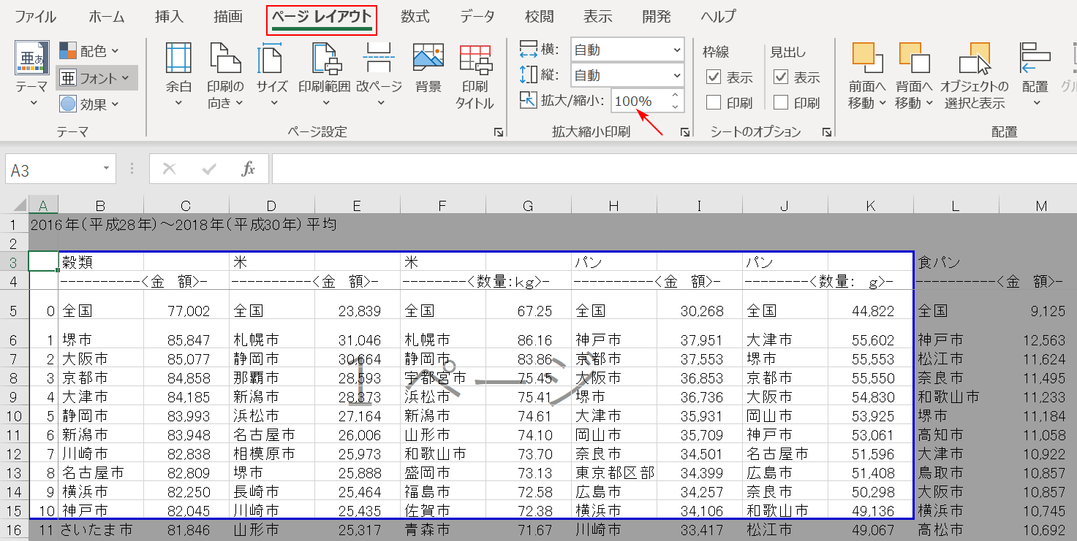Open the 印刷範囲 print area menu
Screen dimensions: 1077x541
point(324,76)
